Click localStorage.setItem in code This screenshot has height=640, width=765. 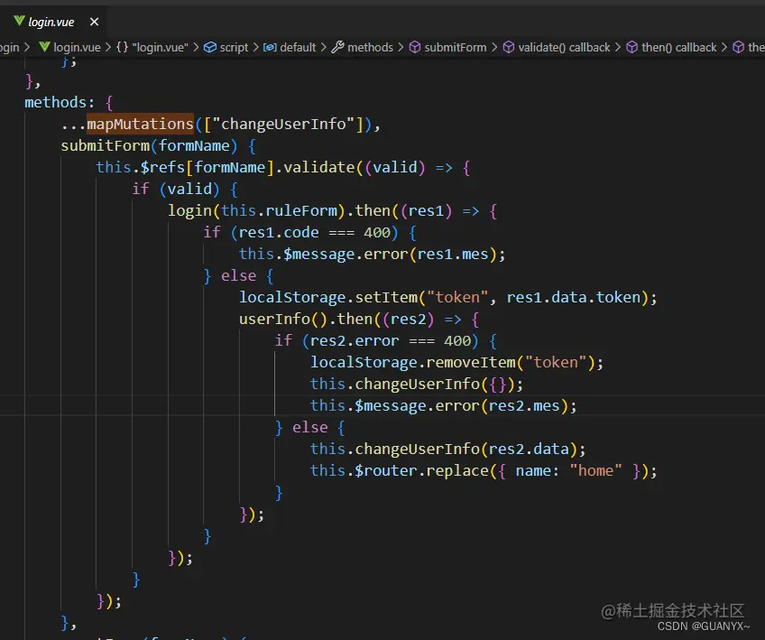[x=327, y=297]
